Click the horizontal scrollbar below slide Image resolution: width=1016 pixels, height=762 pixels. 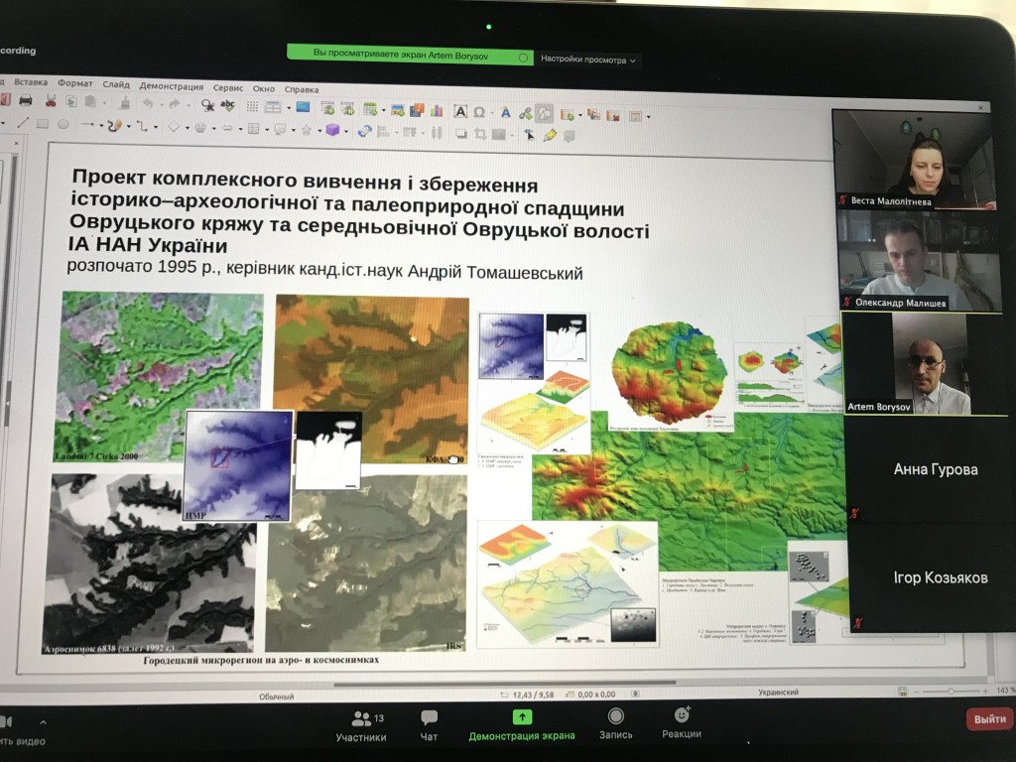pos(505,683)
